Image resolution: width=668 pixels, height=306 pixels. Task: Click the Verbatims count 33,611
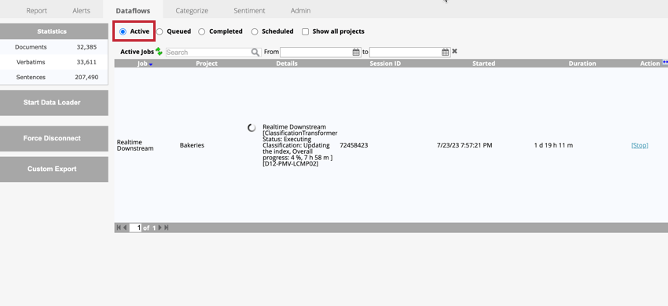point(86,62)
